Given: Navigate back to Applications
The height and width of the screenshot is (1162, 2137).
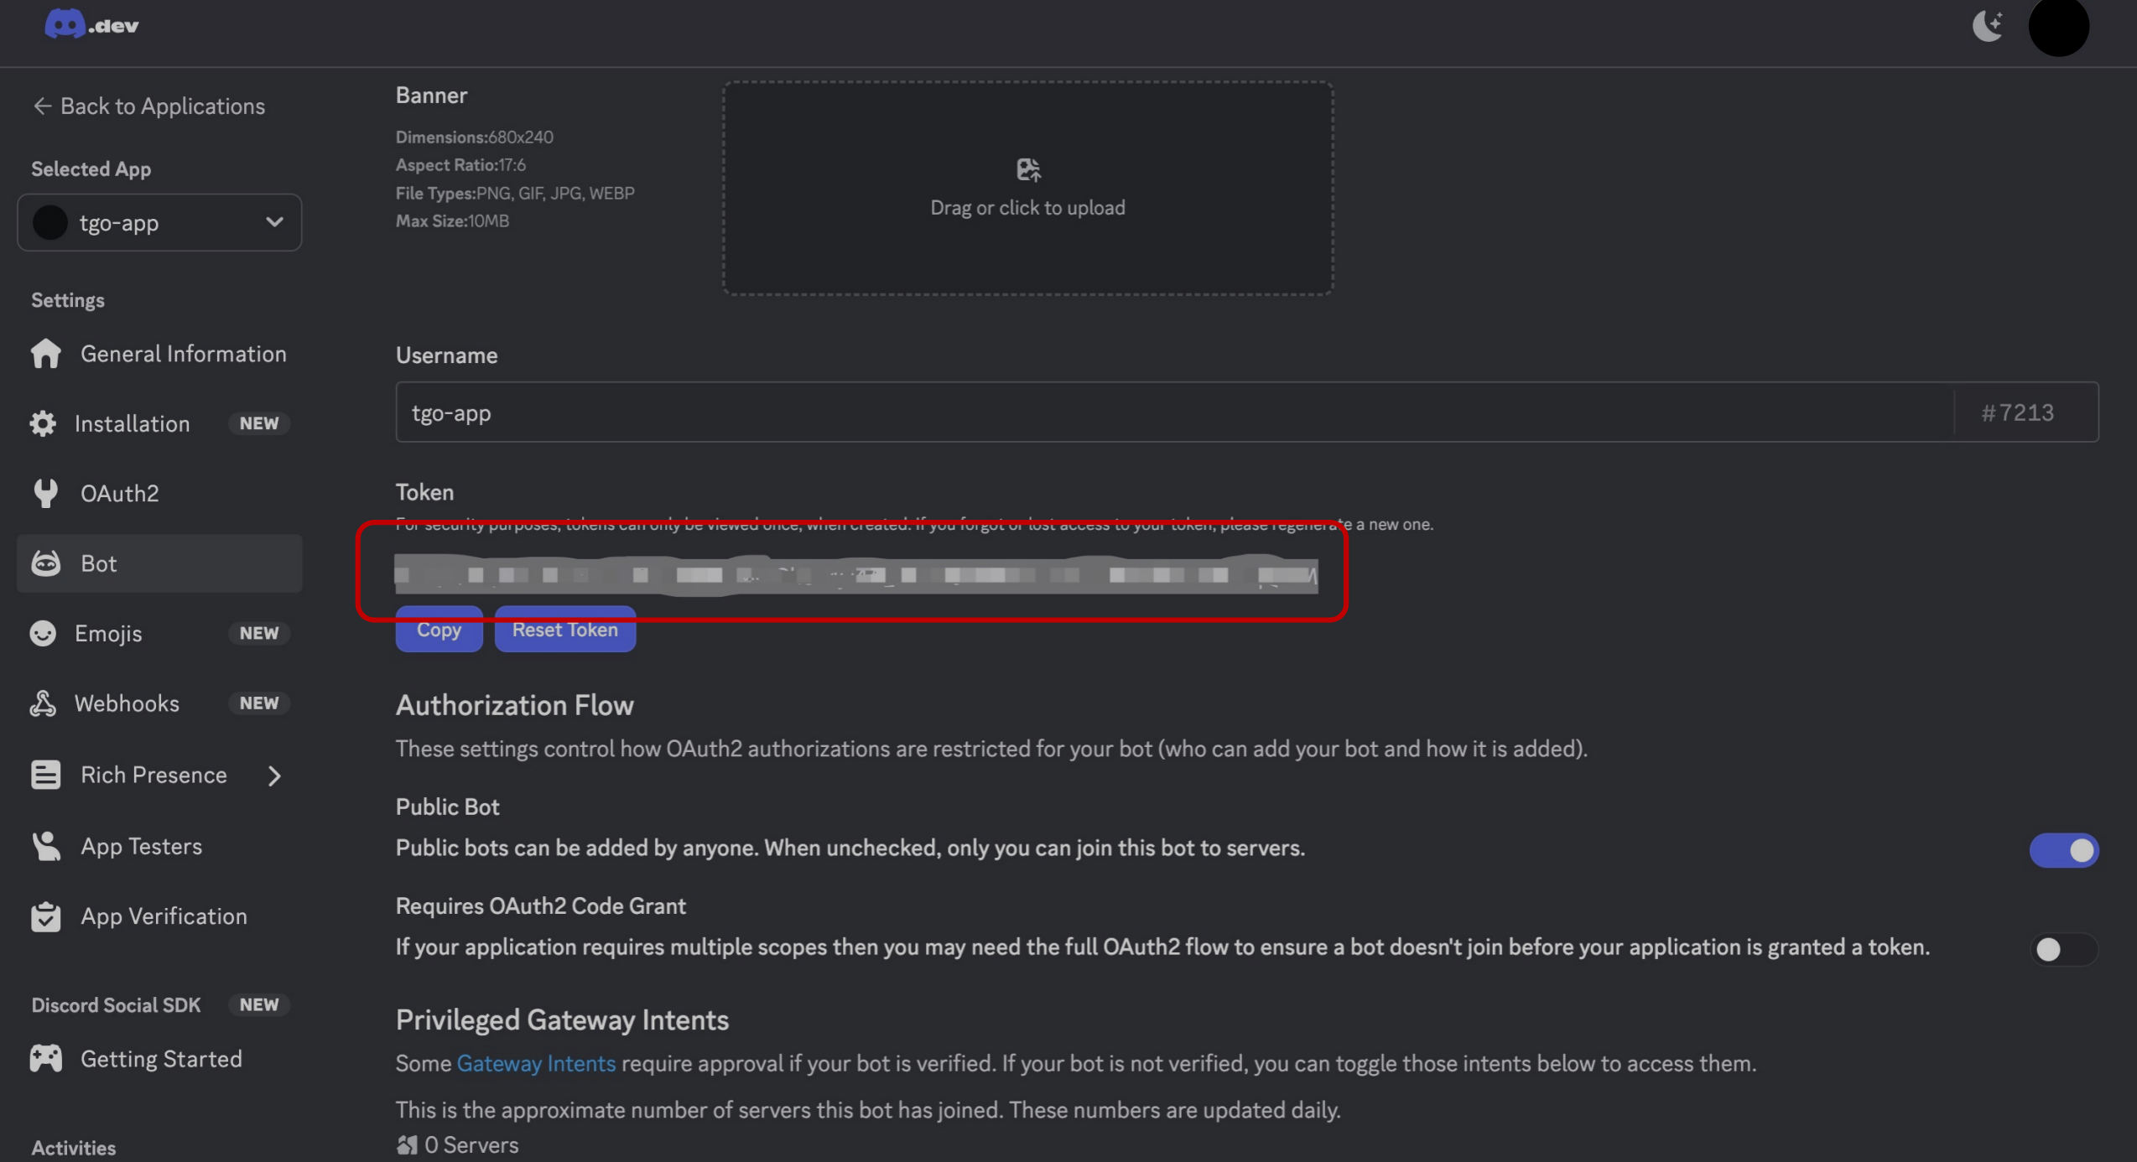Looking at the screenshot, I should pyautogui.click(x=148, y=106).
